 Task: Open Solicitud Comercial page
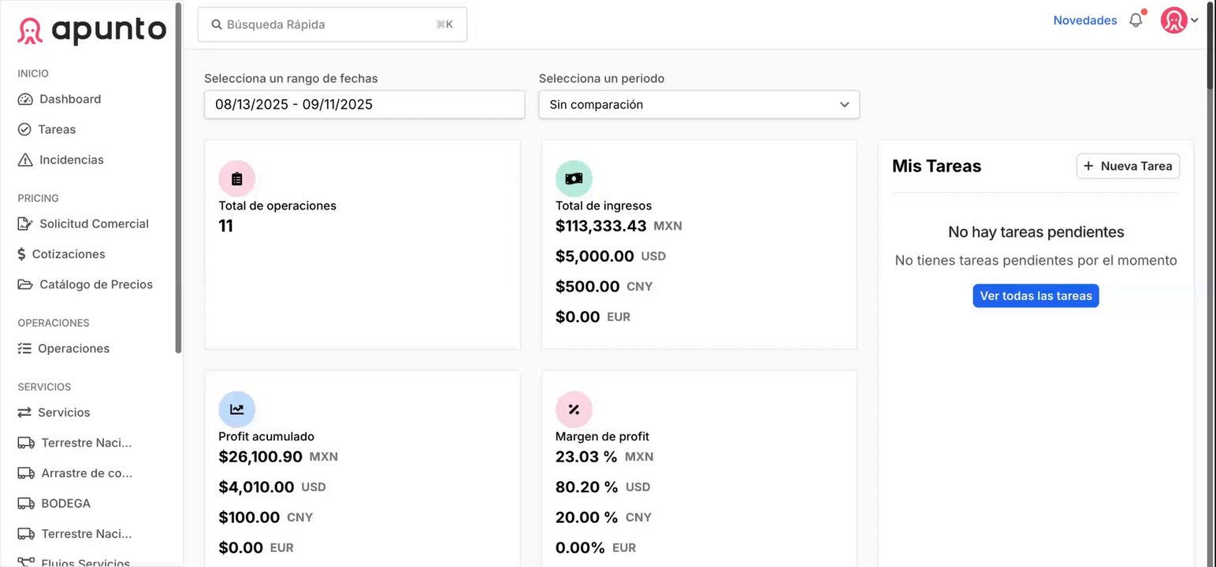[94, 224]
